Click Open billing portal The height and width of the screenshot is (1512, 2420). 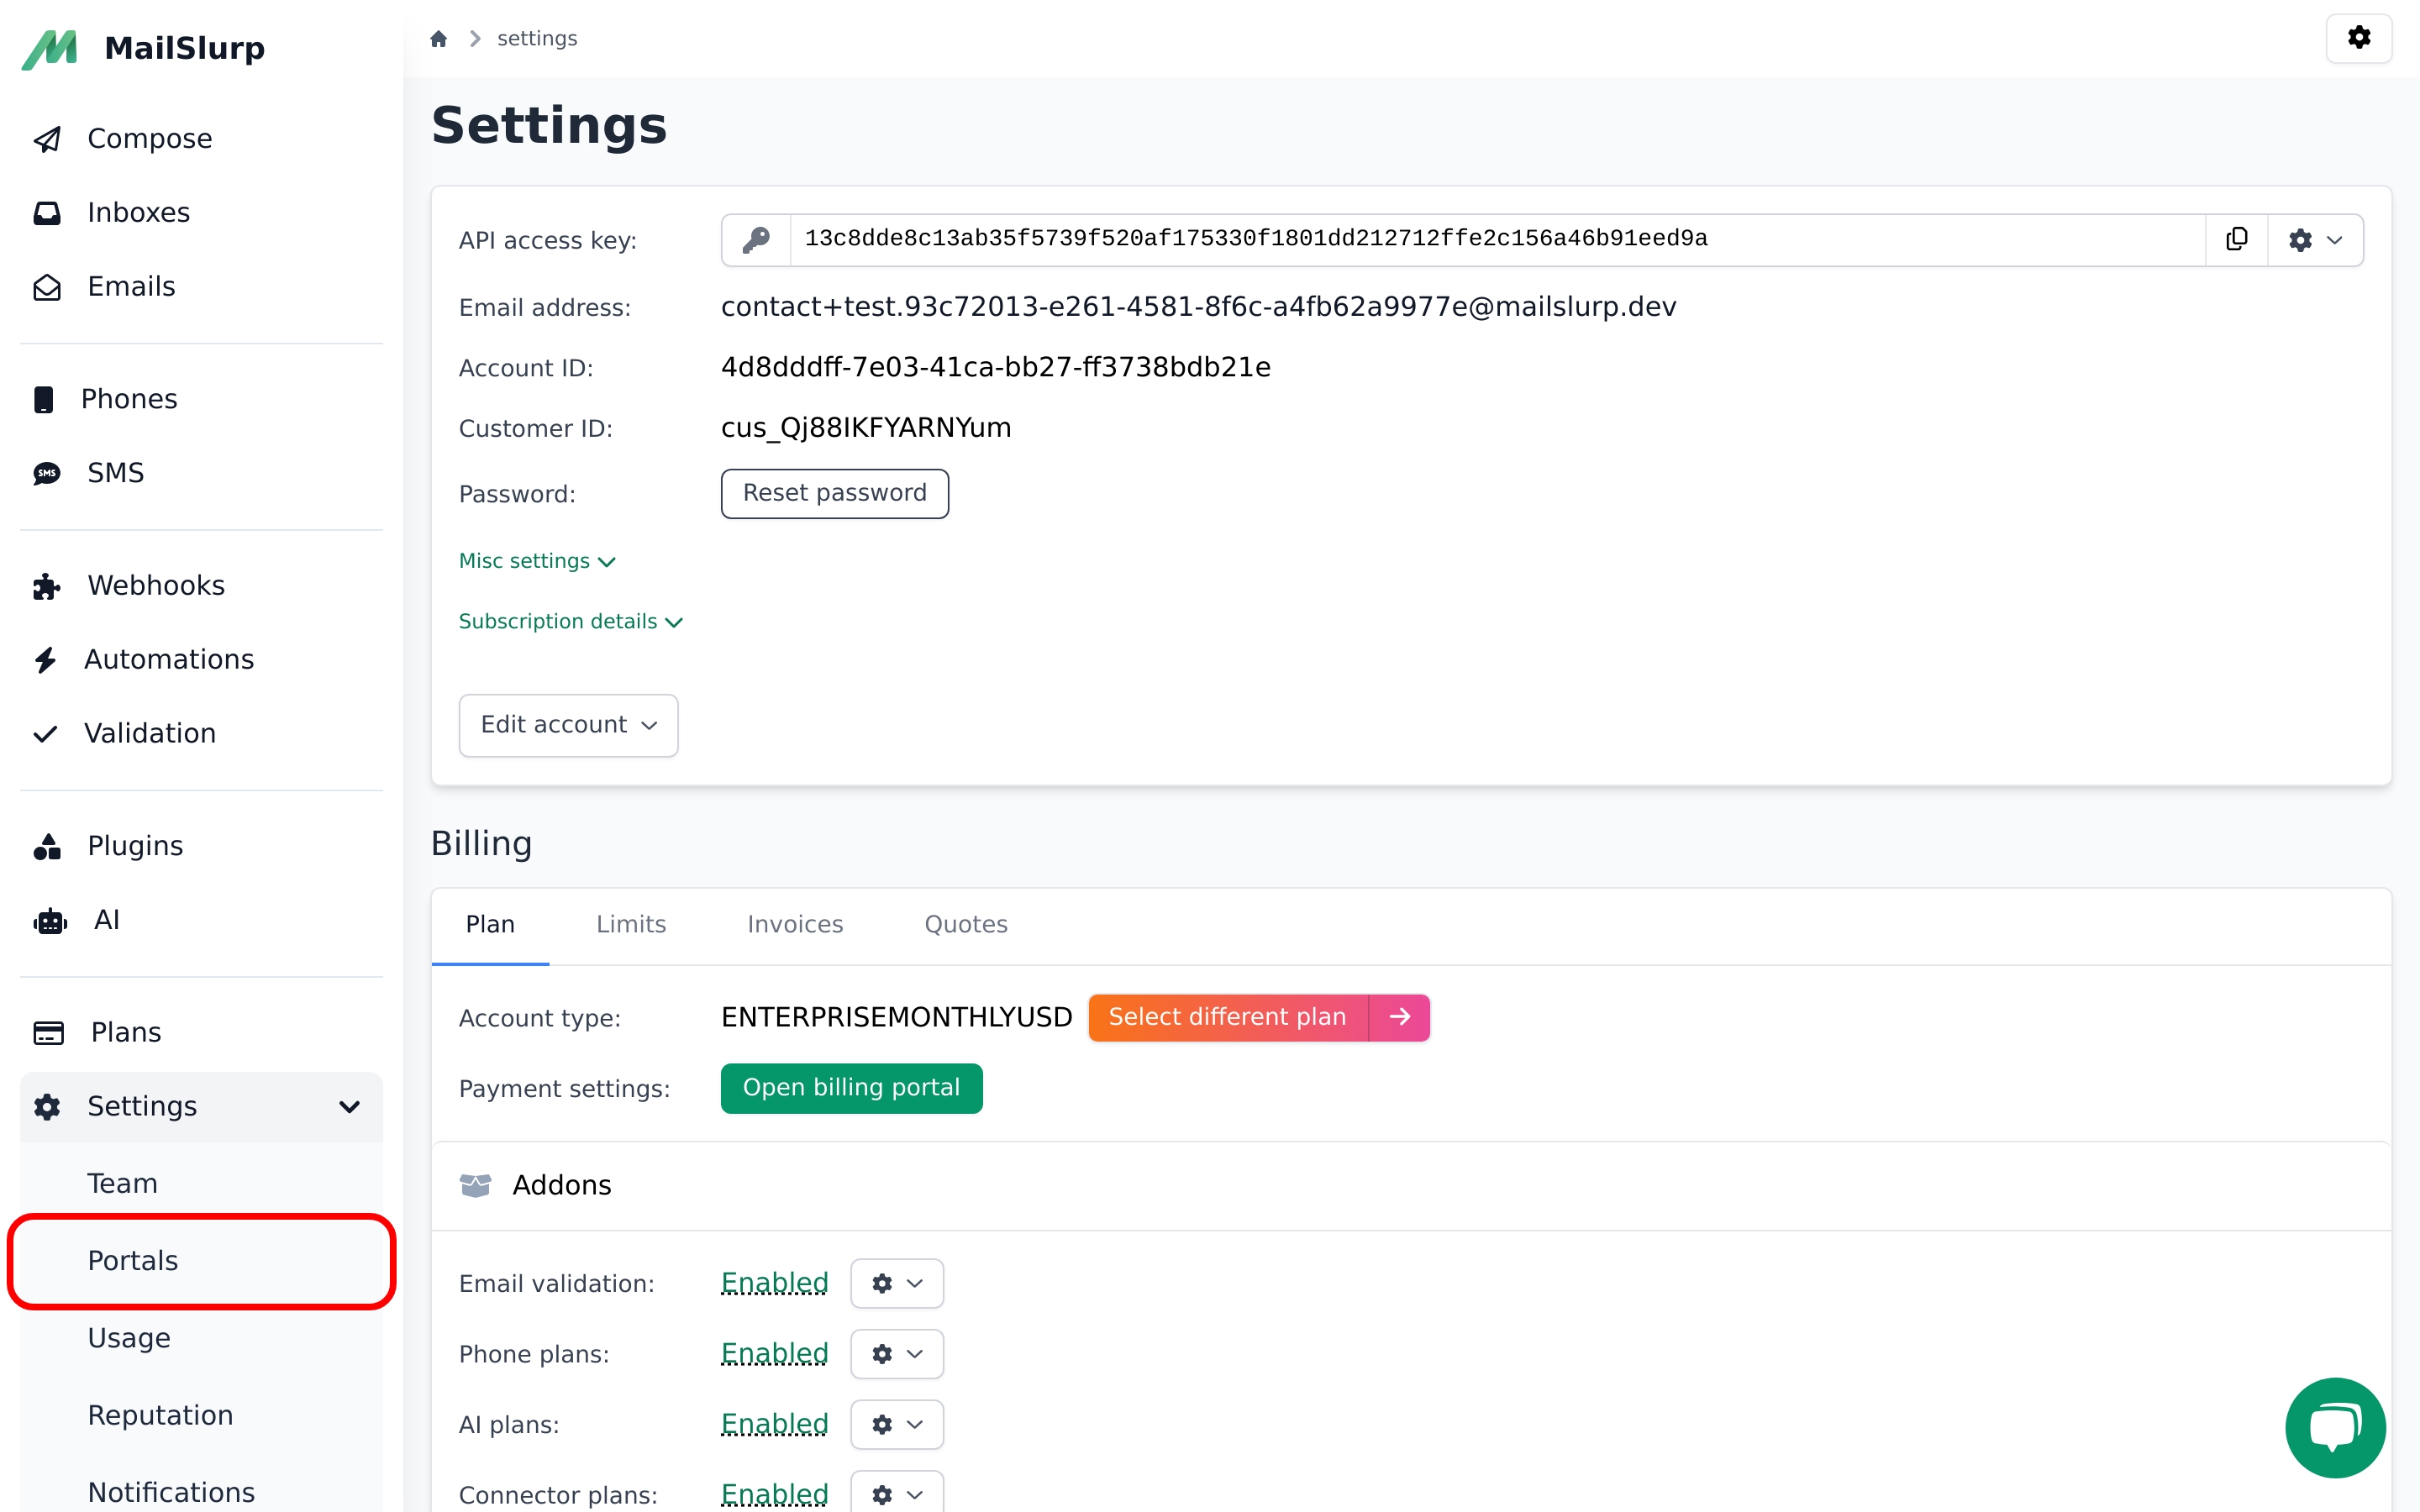(851, 1088)
